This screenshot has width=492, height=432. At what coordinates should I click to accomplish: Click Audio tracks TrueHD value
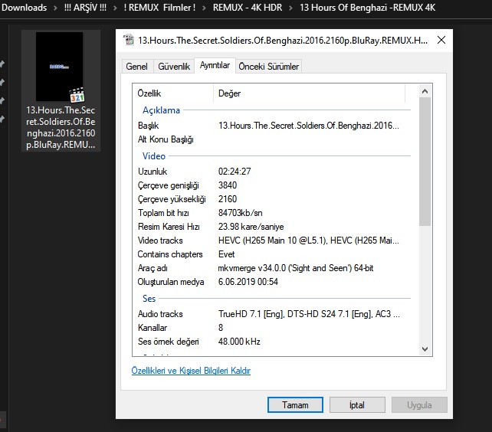click(309, 314)
